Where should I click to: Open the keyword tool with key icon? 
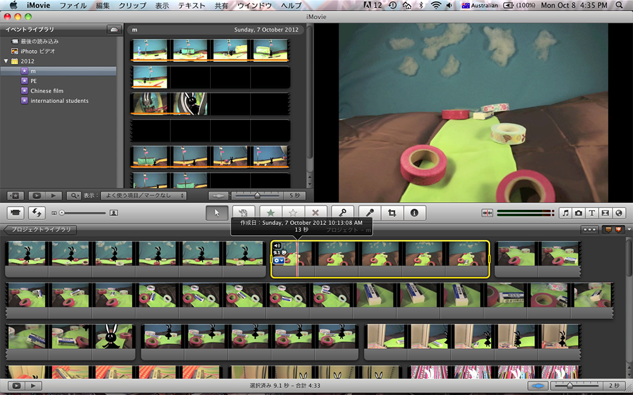(342, 213)
